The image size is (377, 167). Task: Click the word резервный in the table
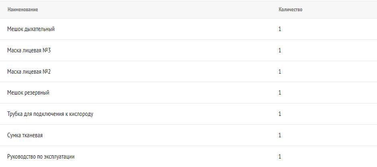pos(37,93)
